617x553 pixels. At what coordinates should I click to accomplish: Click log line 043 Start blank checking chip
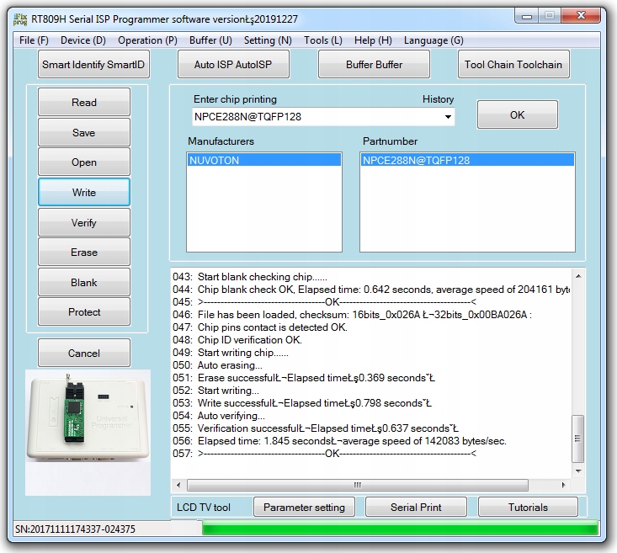pos(250,277)
